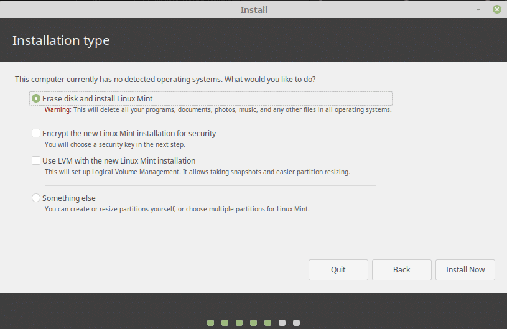507x329 pixels.
Task: Click 'You will choose a security key' text
Action: (115, 144)
